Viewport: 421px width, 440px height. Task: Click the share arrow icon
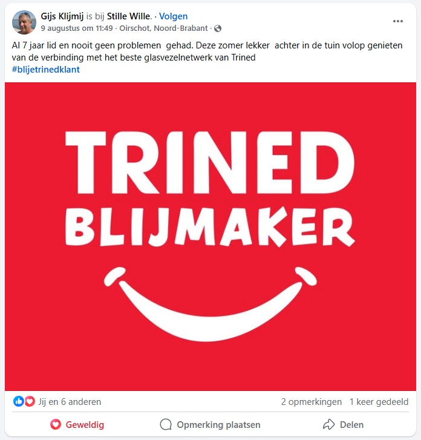[x=328, y=424]
